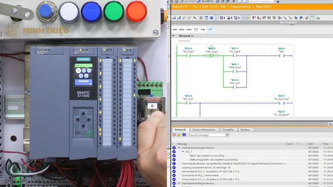Insert a normally closed contact from favorites
Screen dimensions: 333x187
point(182,30)
